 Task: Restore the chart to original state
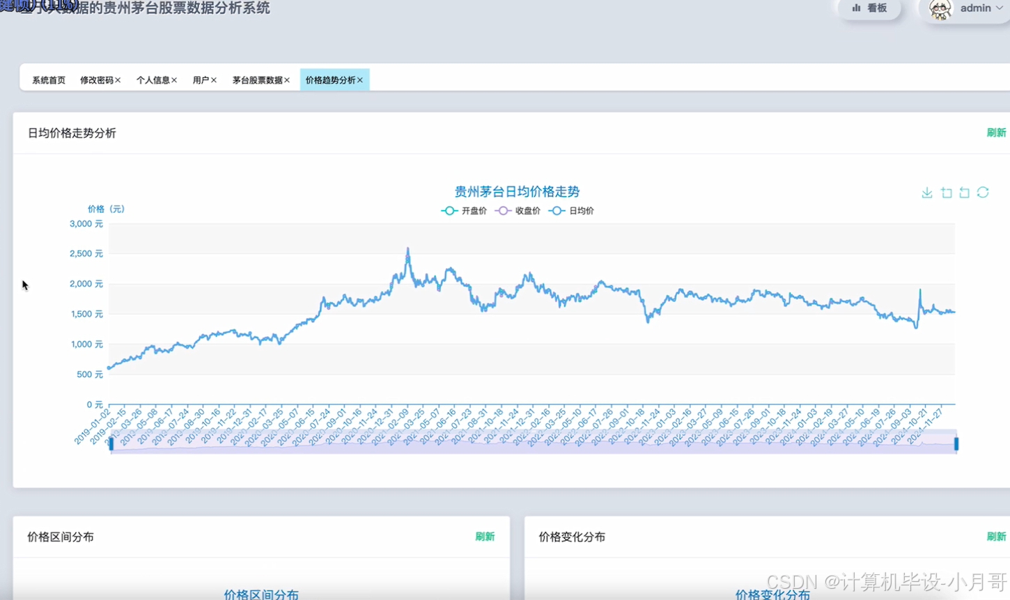983,193
